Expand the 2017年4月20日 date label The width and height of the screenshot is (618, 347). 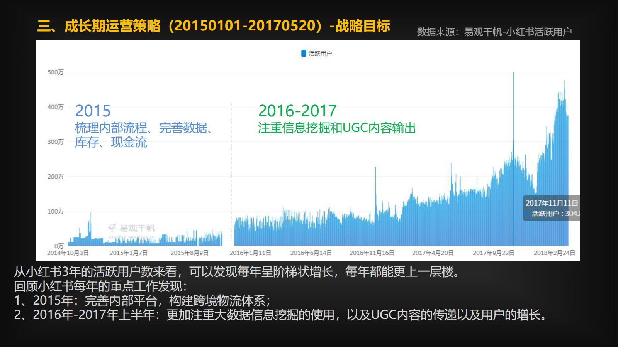[433, 253]
